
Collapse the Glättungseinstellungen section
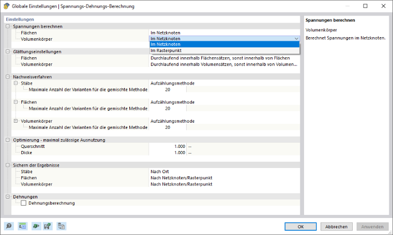pos(8,52)
